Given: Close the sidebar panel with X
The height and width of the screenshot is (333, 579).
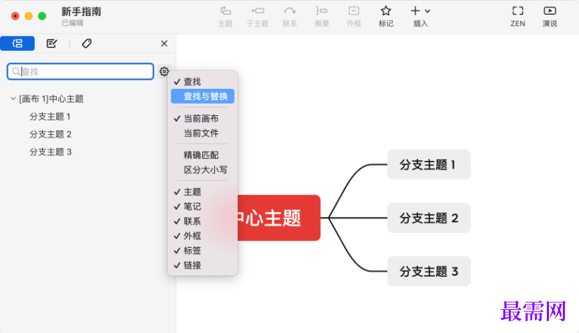Looking at the screenshot, I should point(164,43).
